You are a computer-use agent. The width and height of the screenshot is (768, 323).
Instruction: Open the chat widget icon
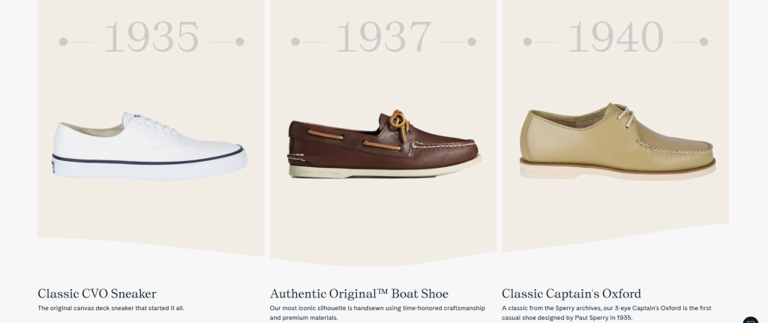coord(751,319)
